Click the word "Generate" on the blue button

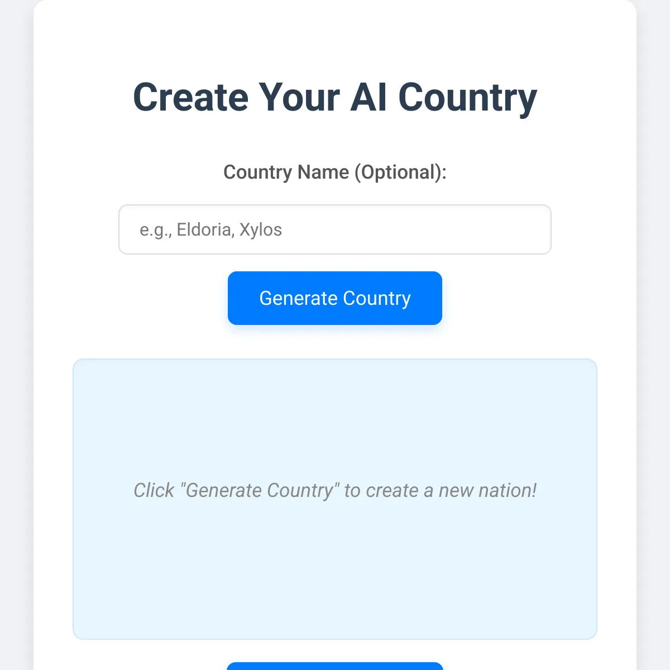point(298,298)
